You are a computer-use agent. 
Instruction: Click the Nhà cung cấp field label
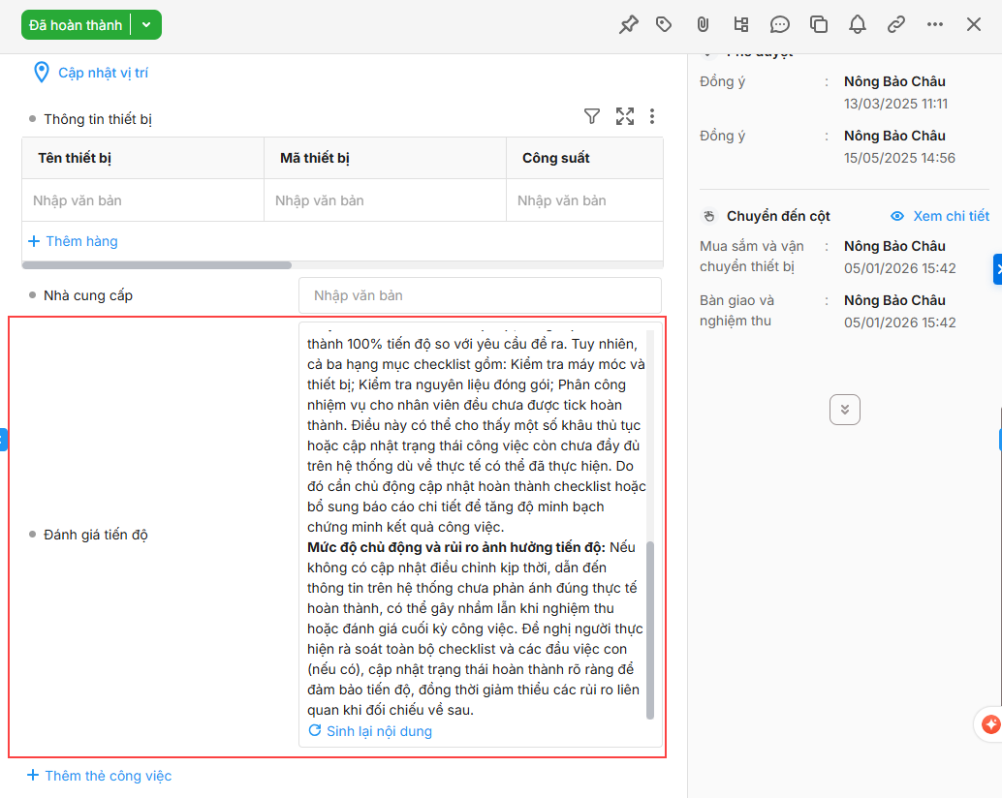[88, 295]
